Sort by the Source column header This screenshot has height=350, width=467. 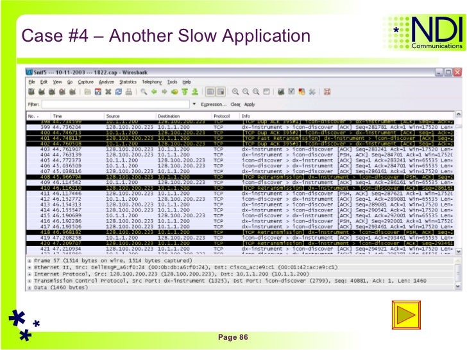[130, 116]
